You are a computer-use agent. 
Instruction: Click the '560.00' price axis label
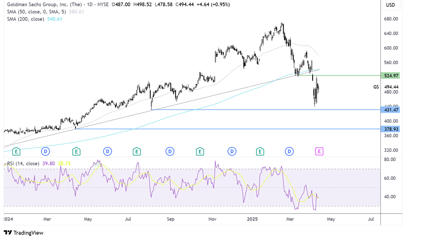point(391,63)
